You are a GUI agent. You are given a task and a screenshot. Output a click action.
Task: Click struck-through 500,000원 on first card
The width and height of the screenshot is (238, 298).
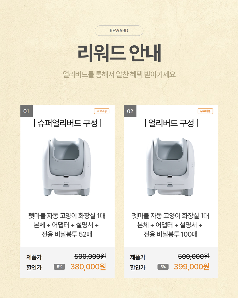90,256
